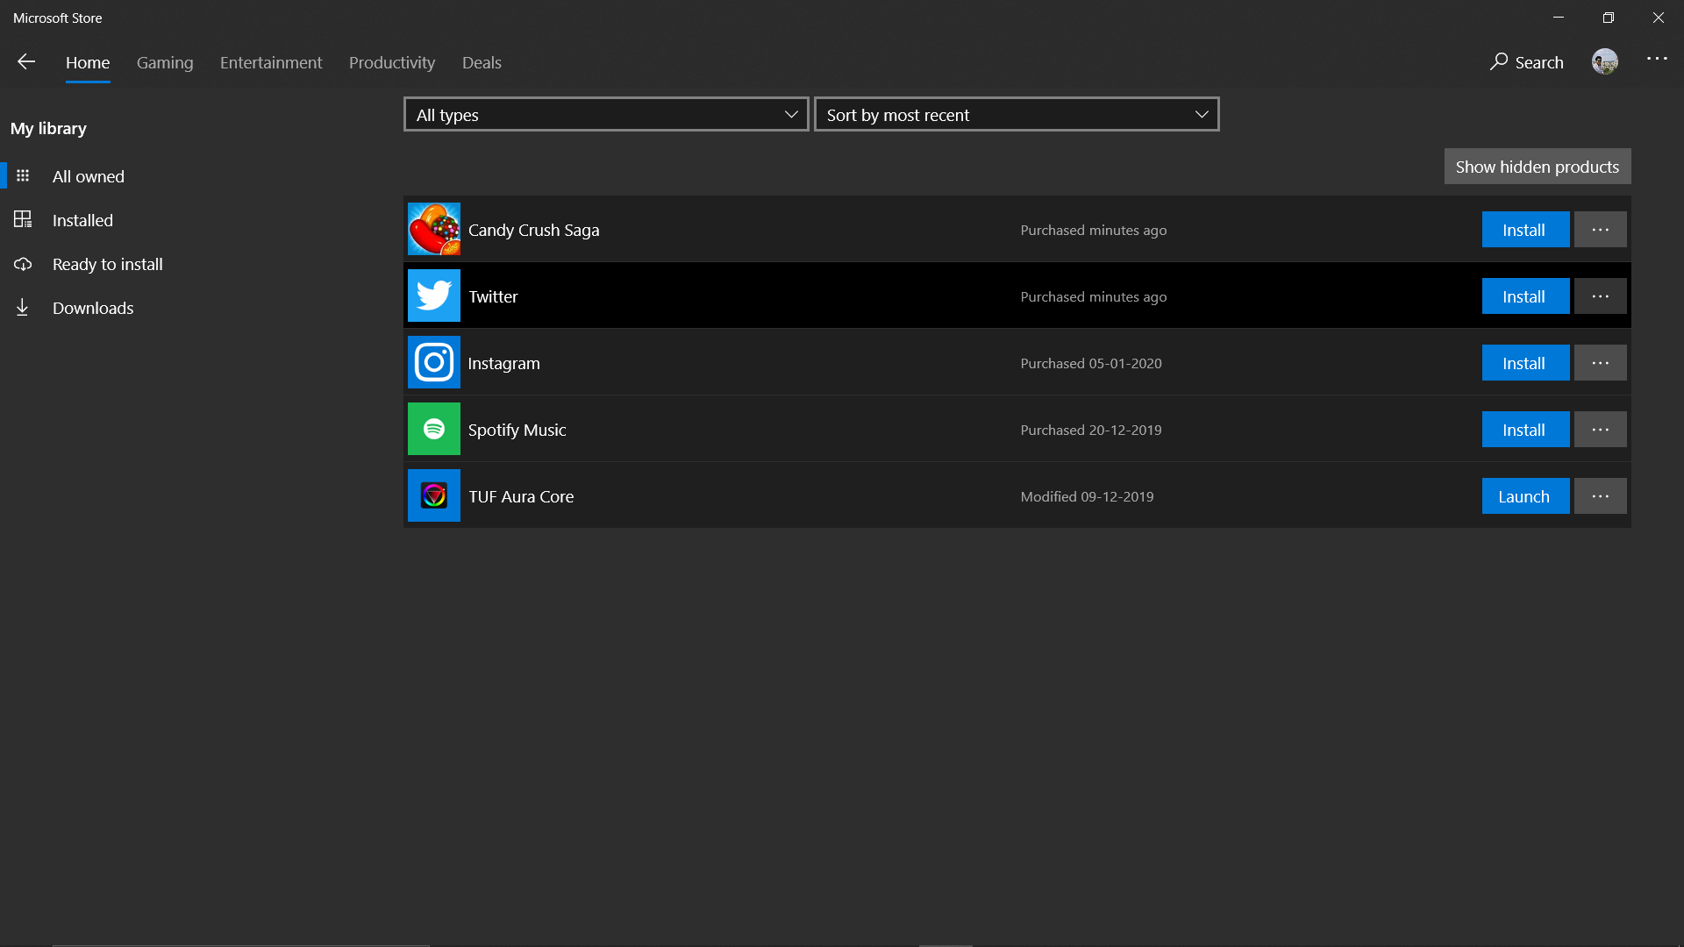1684x947 pixels.
Task: Click the Instagram title text
Action: click(x=503, y=363)
